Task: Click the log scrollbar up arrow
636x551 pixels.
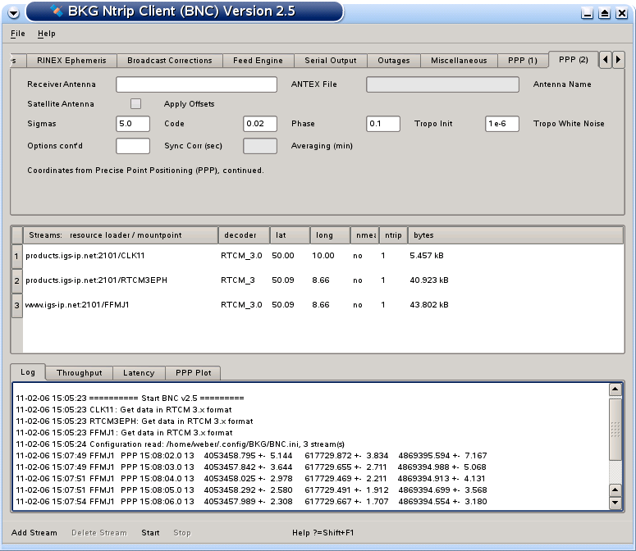Action: 615,390
